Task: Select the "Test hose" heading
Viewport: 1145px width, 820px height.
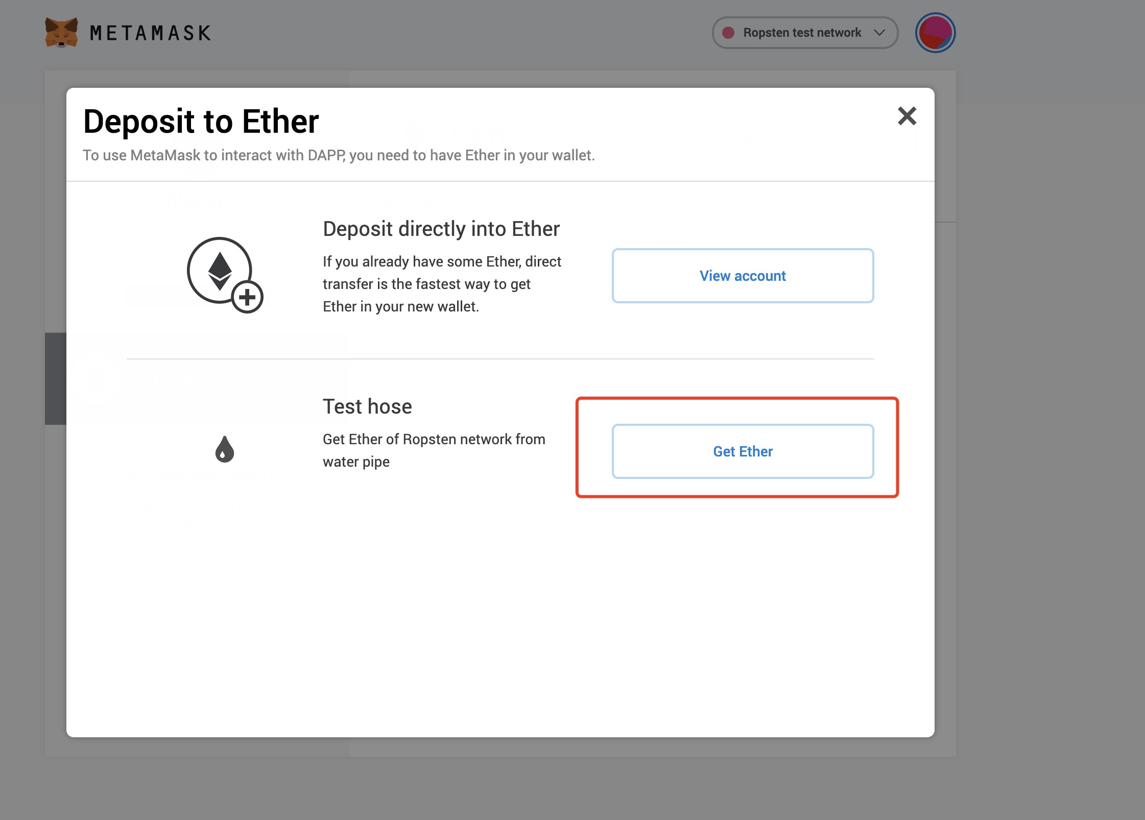Action: tap(367, 406)
